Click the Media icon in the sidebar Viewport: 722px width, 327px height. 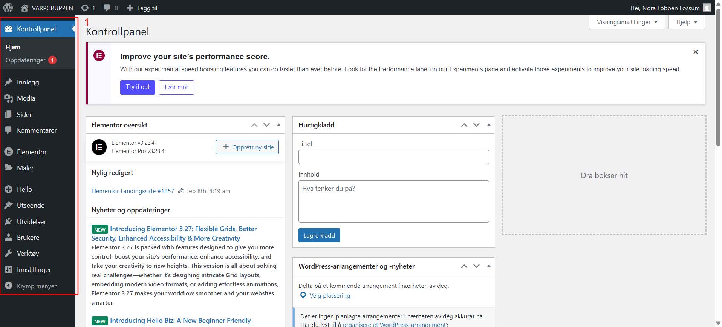8,98
